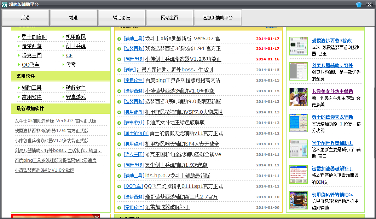Screen dimensions: 376x219
Task: Open 机甲旋风转转辅助 thumbnail image
Action: [x=298, y=200]
